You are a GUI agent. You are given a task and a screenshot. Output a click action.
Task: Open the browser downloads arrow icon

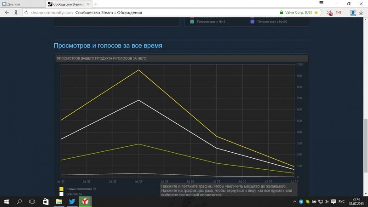pyautogui.click(x=360, y=12)
